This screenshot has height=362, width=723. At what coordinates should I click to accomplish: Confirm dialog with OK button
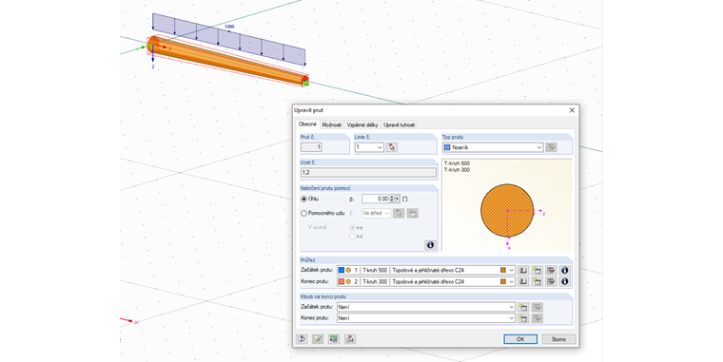[520, 339]
